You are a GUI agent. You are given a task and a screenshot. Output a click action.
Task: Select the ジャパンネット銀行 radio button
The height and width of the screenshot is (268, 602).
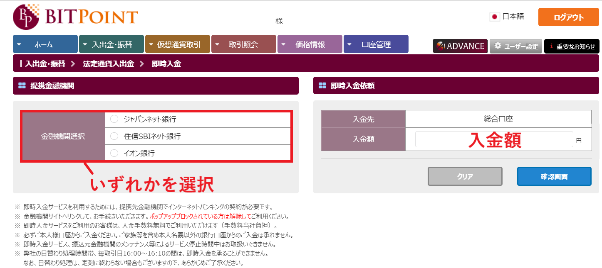(x=114, y=119)
